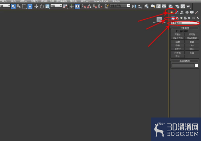Click the 切角长方体 object button
Image resolution: width=201 pixels, height=141 pixels.
pos(177,38)
